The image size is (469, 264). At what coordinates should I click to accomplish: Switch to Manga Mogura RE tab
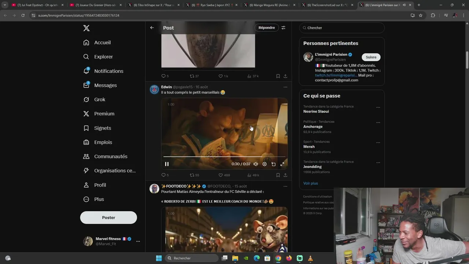[x=269, y=5]
